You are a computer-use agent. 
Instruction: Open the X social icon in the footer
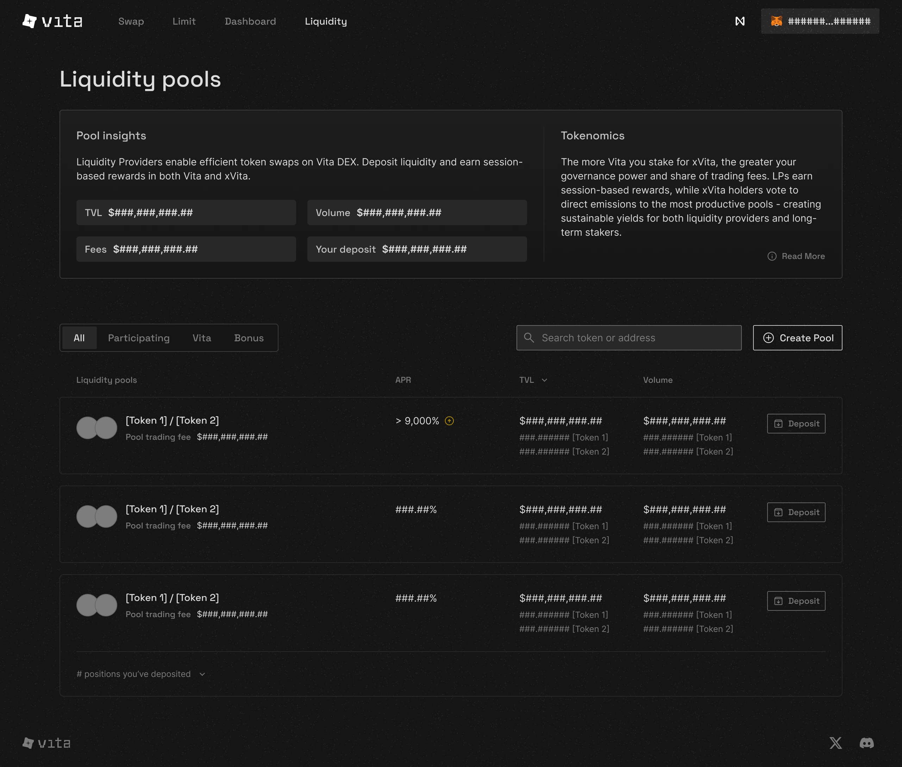tap(835, 743)
